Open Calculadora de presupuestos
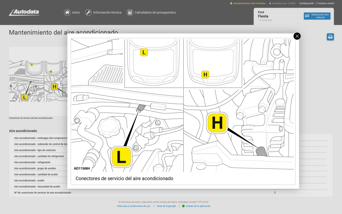Image resolution: width=342 pixels, height=214 pixels. pyautogui.click(x=151, y=12)
